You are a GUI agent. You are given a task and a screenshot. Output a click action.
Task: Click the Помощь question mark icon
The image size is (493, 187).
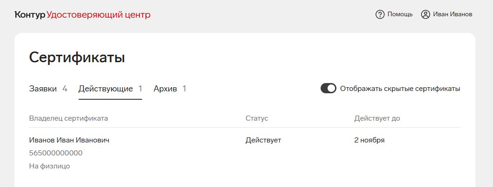pos(380,14)
